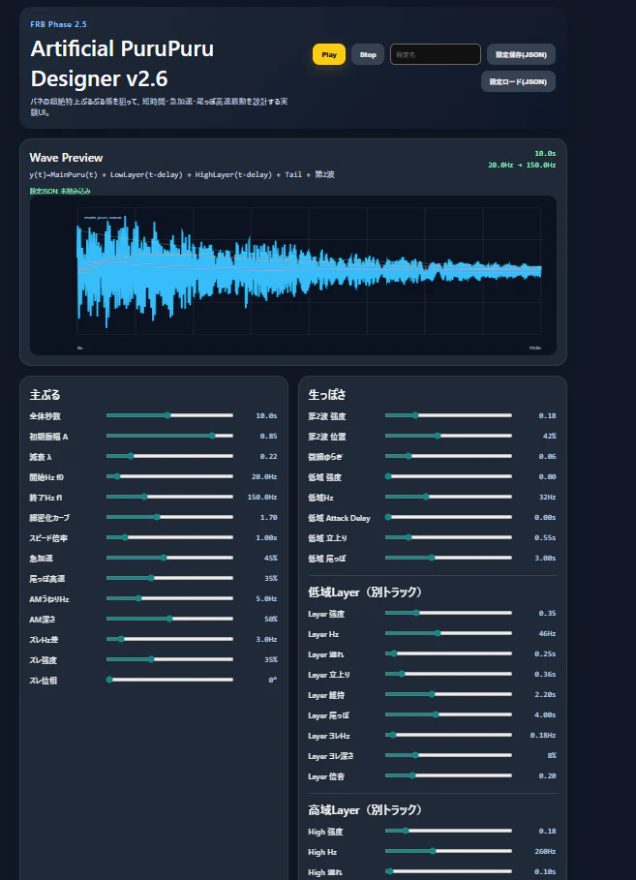Adjust the Layer 遅れ slider
The image size is (636, 880).
[x=448, y=653]
